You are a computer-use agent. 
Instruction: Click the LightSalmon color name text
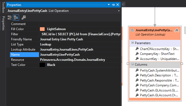pos(56,29)
